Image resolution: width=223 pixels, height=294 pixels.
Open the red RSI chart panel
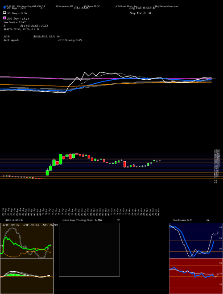[x=196, y=276]
